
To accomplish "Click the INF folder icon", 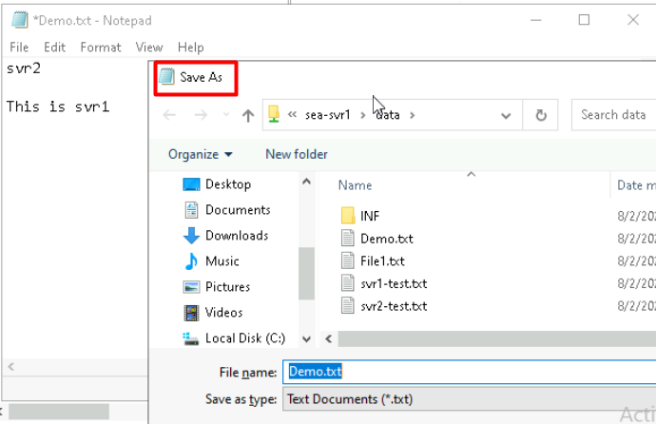I will pos(348,216).
